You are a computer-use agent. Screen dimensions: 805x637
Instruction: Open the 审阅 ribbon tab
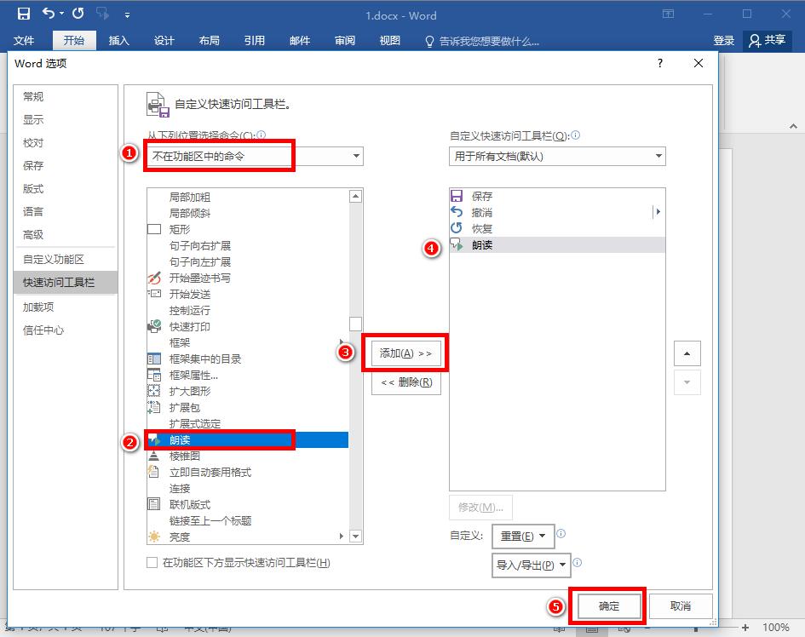(x=344, y=39)
